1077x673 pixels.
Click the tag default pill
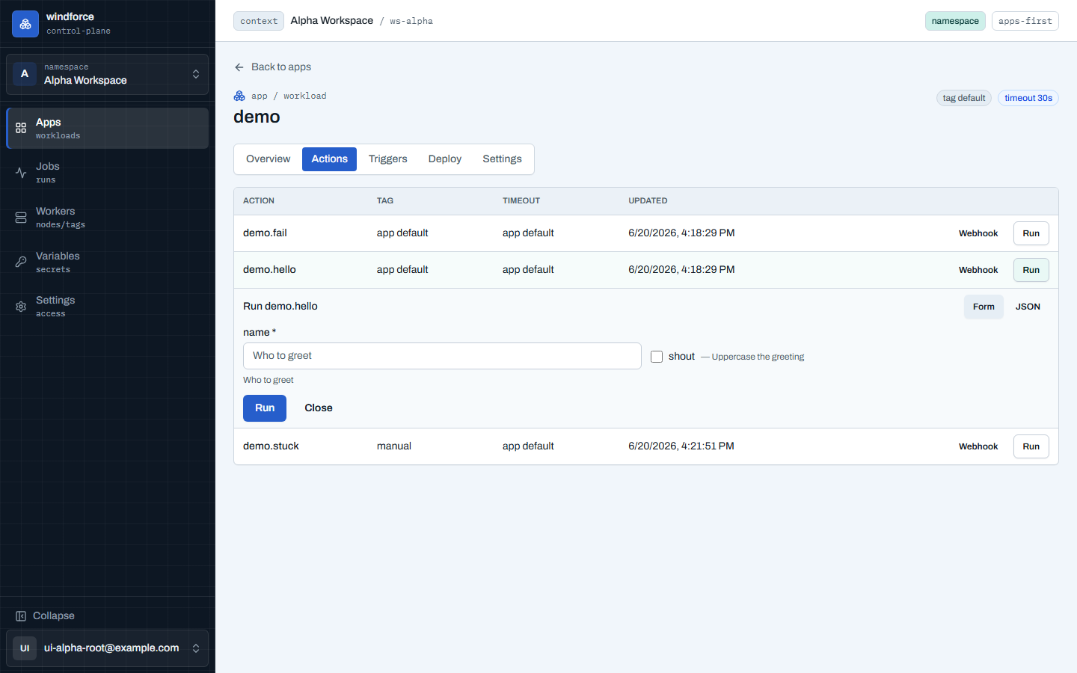pyautogui.click(x=964, y=98)
